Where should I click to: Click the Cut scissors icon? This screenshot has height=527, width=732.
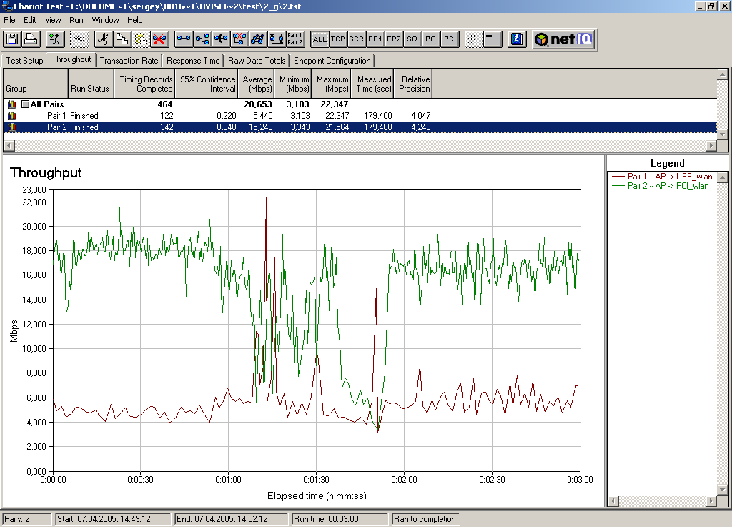(x=103, y=39)
